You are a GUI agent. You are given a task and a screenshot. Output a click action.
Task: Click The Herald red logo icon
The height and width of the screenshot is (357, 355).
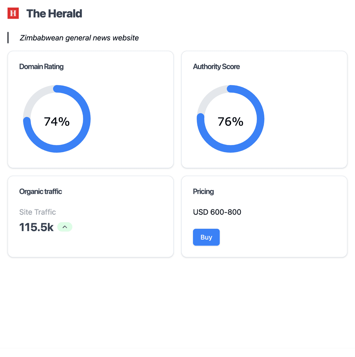tap(13, 13)
